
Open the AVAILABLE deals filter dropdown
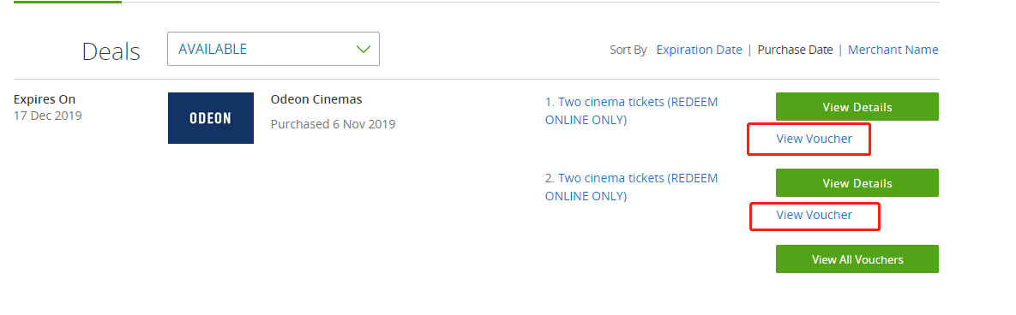coord(273,49)
